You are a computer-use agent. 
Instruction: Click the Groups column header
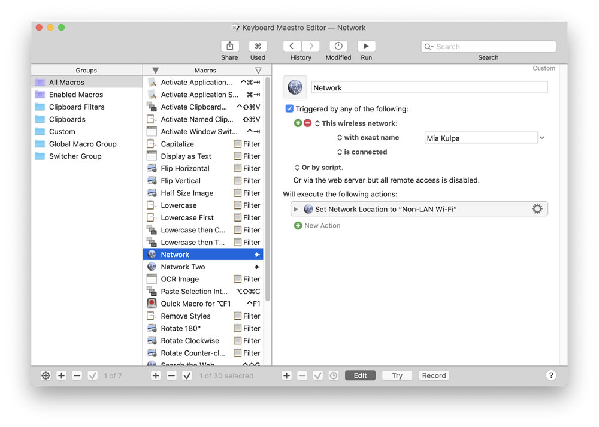(x=86, y=70)
